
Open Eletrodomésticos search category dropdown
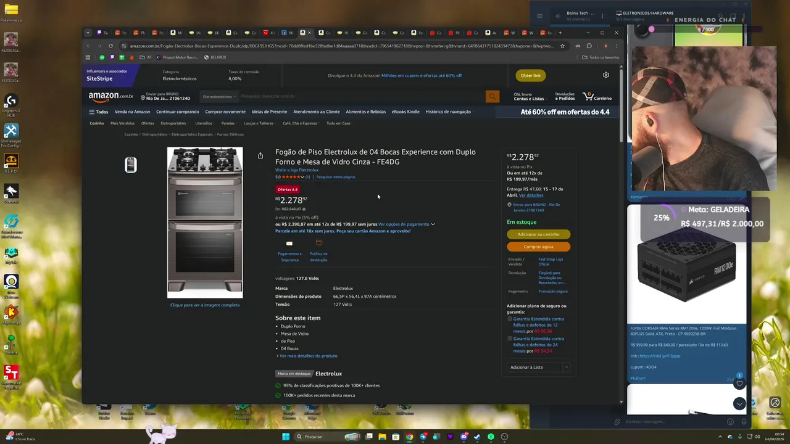point(219,97)
